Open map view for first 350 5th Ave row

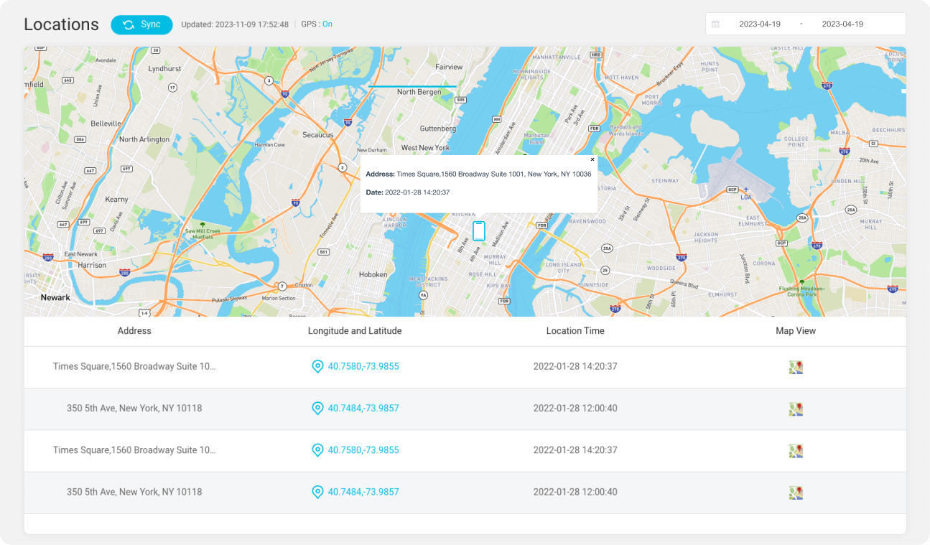coord(796,409)
